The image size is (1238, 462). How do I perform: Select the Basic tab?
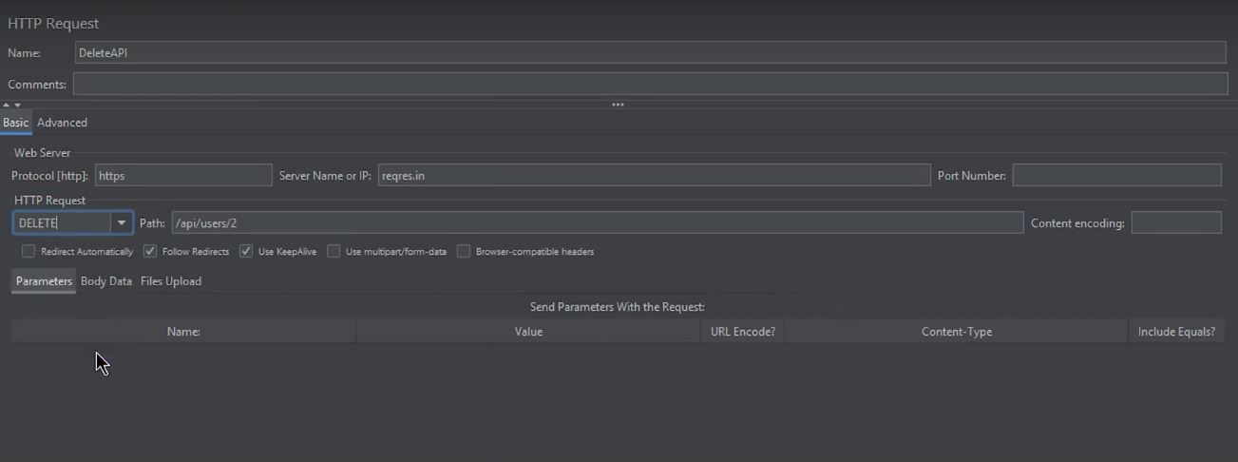coord(15,123)
